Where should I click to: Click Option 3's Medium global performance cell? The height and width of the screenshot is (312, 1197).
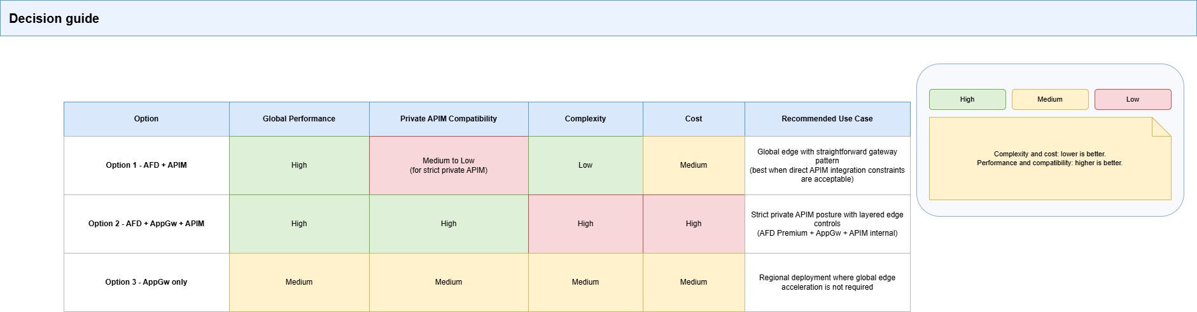click(299, 282)
